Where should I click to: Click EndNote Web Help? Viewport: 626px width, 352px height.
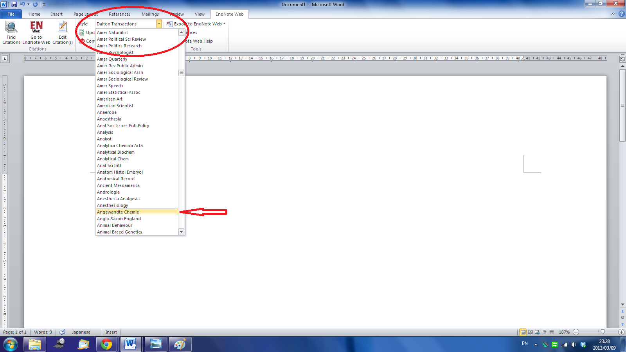point(200,41)
